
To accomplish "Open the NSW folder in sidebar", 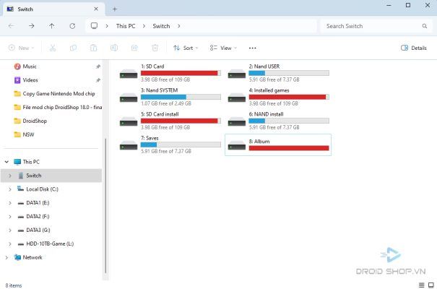I will (28, 134).
